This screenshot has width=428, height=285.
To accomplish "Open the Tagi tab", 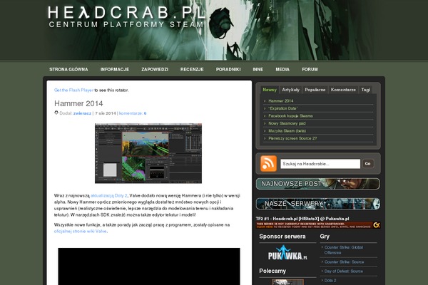I will click(x=365, y=90).
